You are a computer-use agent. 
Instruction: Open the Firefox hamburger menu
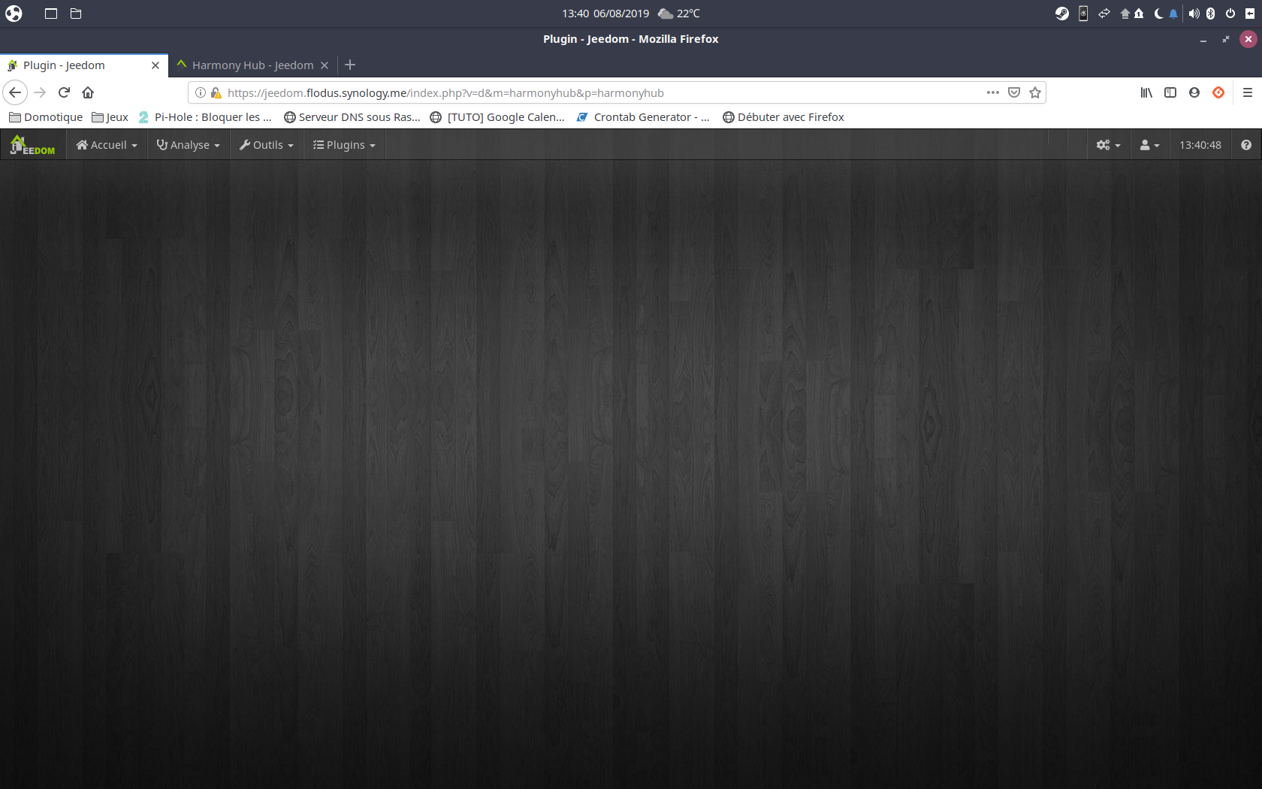coord(1248,92)
